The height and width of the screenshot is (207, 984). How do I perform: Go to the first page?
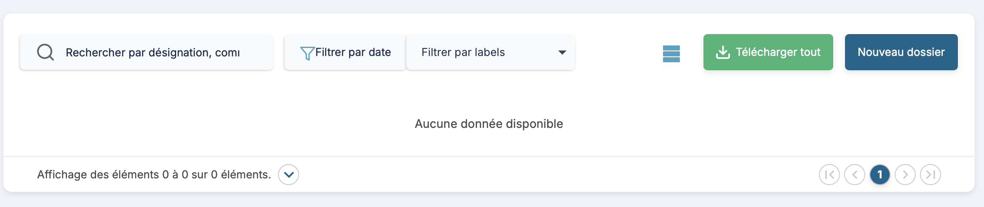pos(829,175)
